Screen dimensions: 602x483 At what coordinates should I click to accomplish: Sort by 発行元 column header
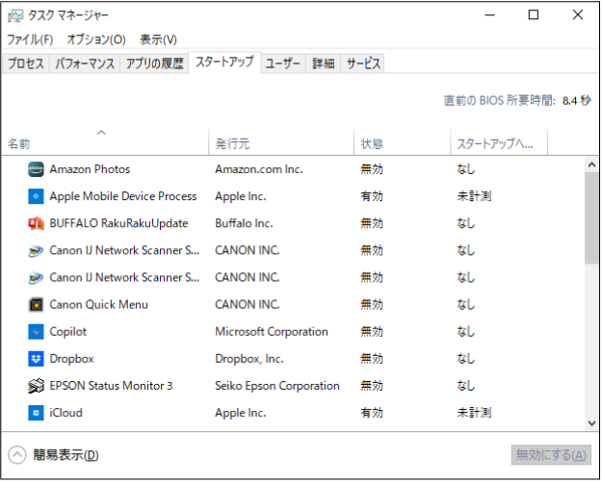pos(281,142)
